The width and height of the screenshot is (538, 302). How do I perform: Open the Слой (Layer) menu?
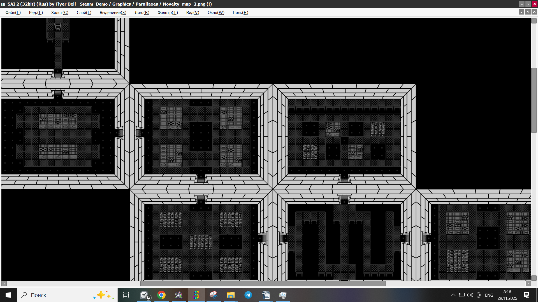84,13
